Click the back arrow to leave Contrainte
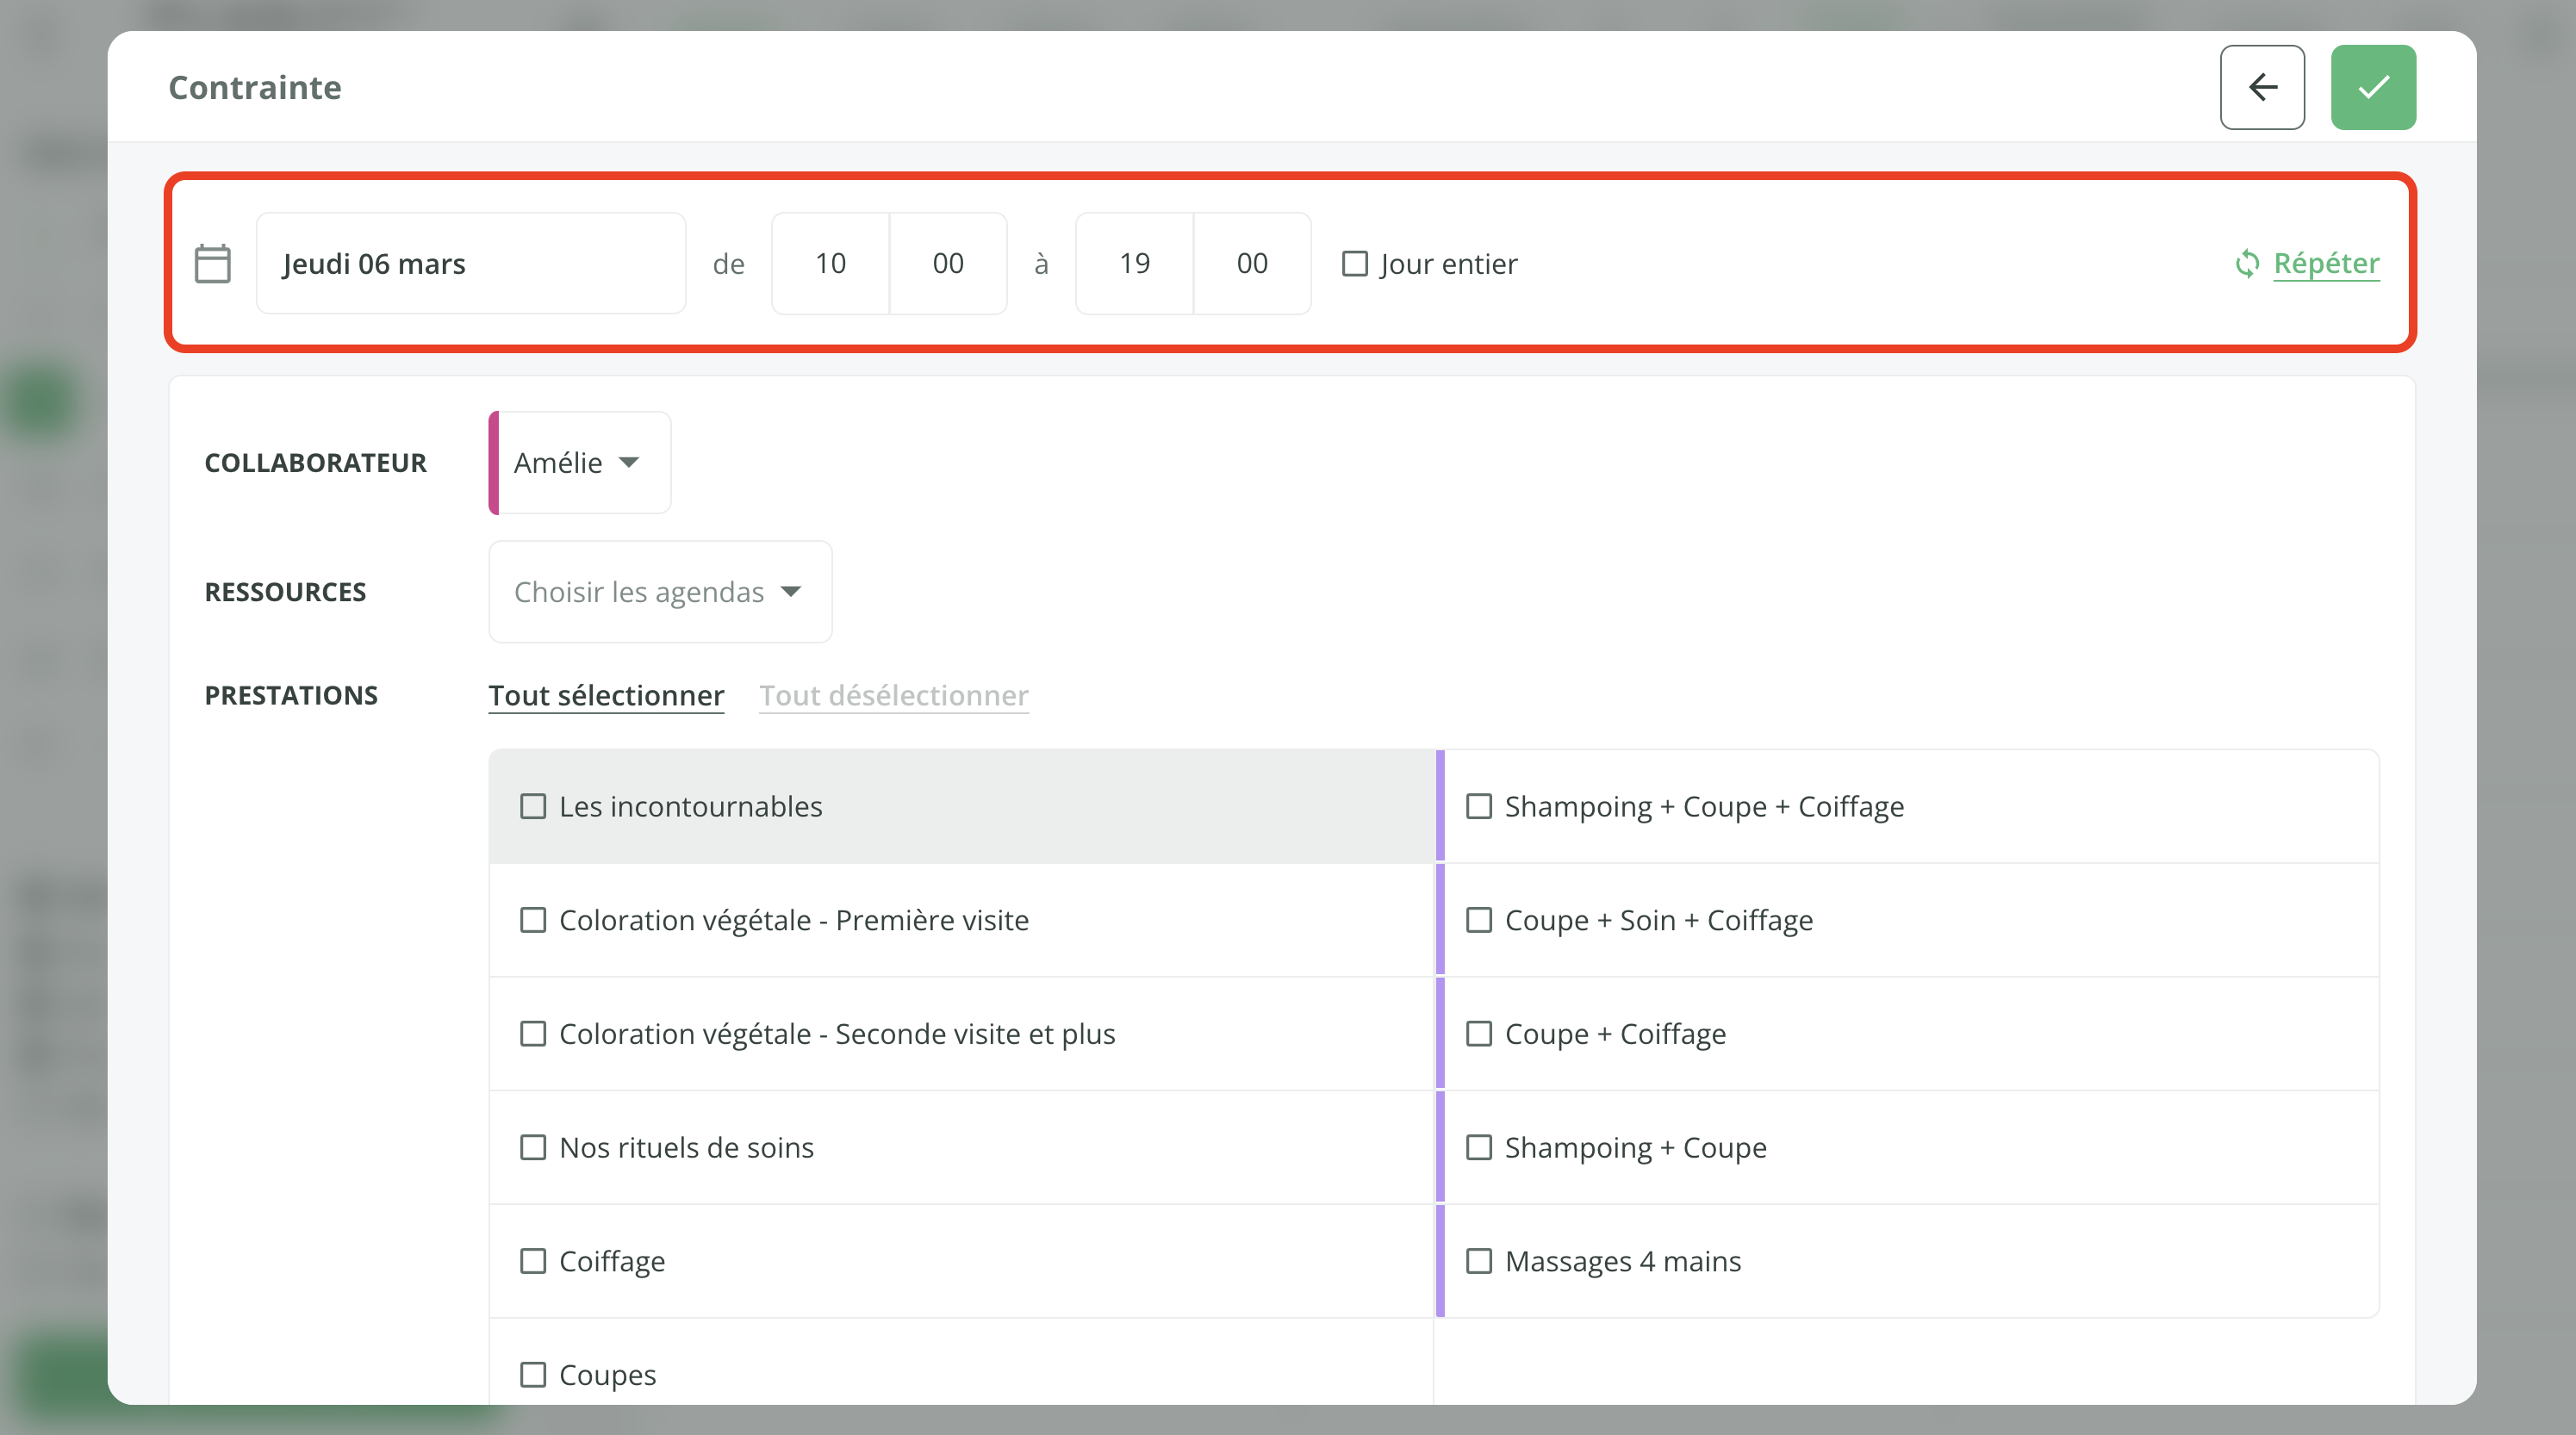The height and width of the screenshot is (1435, 2576). click(2262, 87)
